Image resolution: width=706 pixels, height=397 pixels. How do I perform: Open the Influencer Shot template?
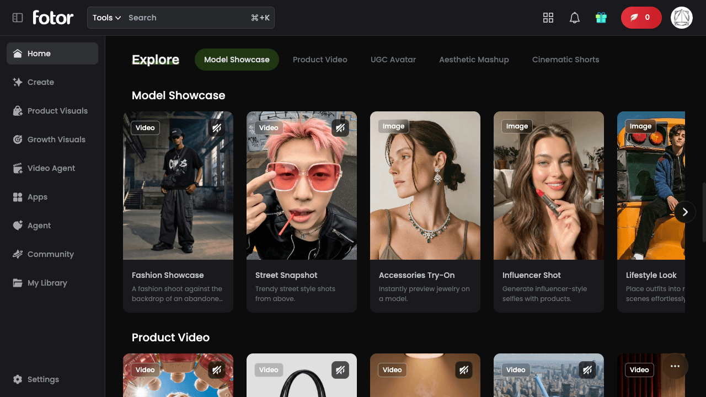(x=549, y=212)
